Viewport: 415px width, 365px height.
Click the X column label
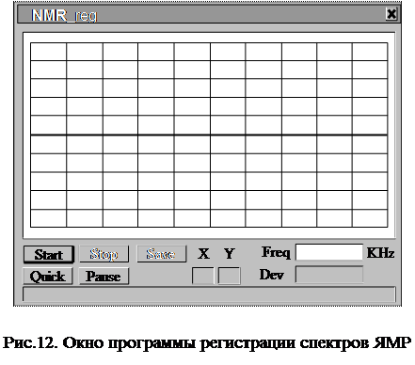click(204, 253)
